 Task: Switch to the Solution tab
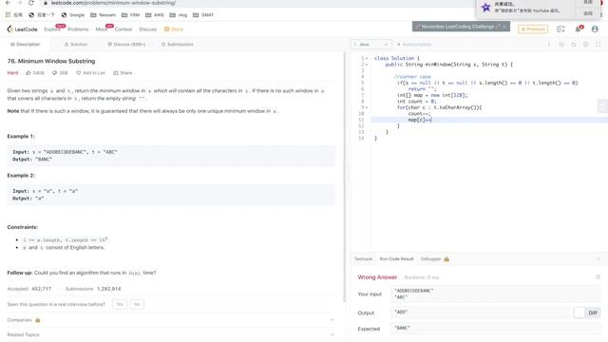tap(76, 45)
